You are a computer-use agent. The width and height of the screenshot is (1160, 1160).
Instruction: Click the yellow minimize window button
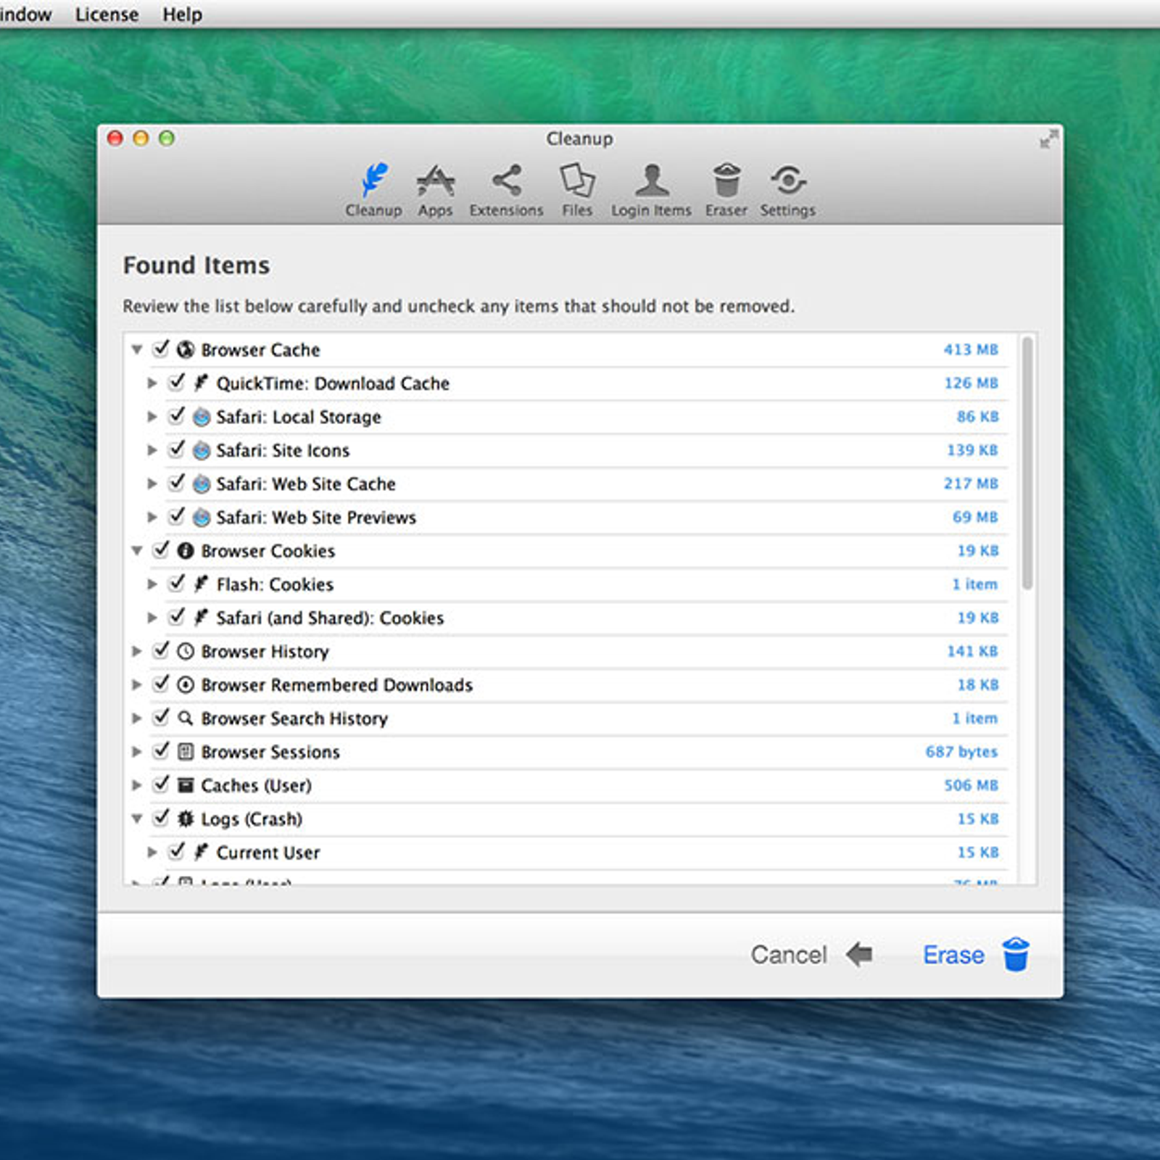(x=141, y=138)
